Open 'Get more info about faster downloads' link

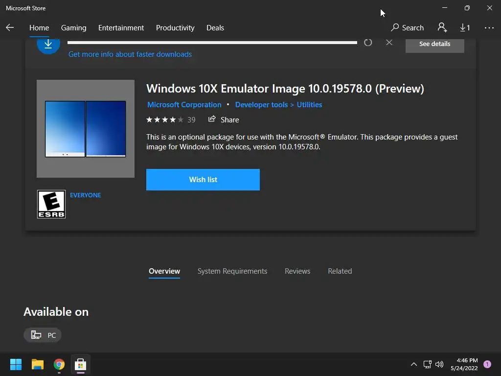(x=130, y=54)
